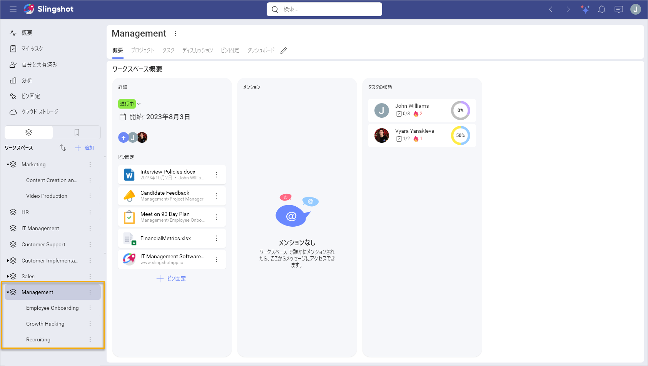Select Content Creation project
The width and height of the screenshot is (648, 366).
pyautogui.click(x=52, y=180)
